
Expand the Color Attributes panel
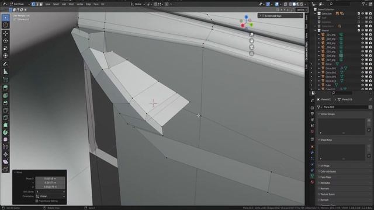click(x=328, y=171)
